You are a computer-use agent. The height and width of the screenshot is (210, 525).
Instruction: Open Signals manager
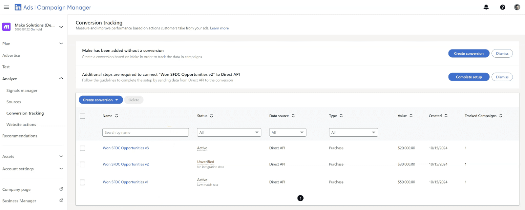pyautogui.click(x=22, y=90)
